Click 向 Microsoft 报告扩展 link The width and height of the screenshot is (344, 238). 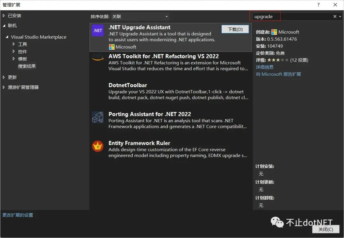pyautogui.click(x=278, y=74)
